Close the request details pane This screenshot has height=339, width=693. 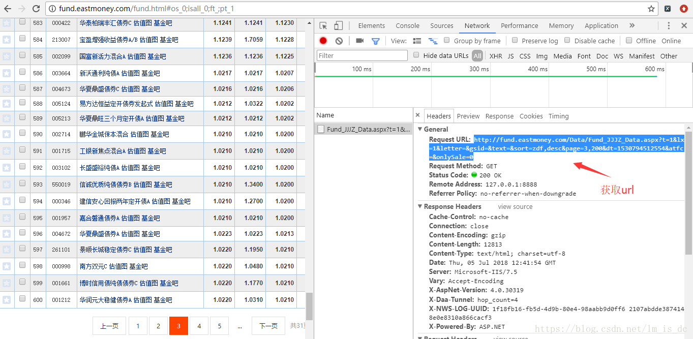click(x=418, y=115)
